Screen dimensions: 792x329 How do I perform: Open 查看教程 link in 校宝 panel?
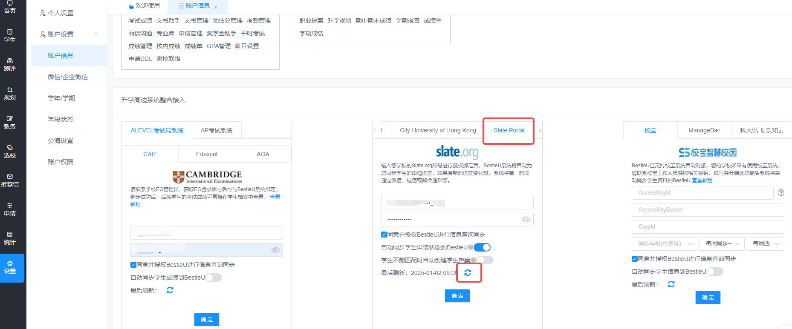(x=702, y=180)
